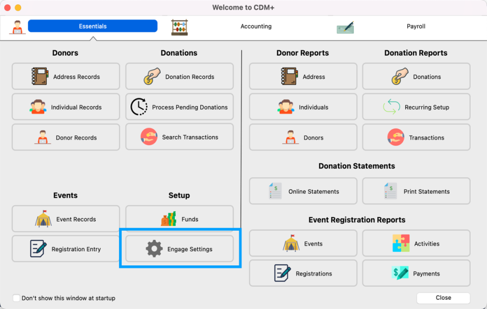Open the Funds setup button
The width and height of the screenshot is (487, 309).
(179, 219)
